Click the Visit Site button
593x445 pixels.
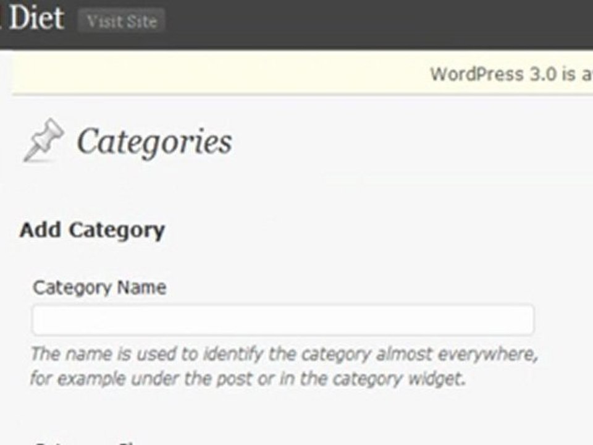(x=122, y=21)
